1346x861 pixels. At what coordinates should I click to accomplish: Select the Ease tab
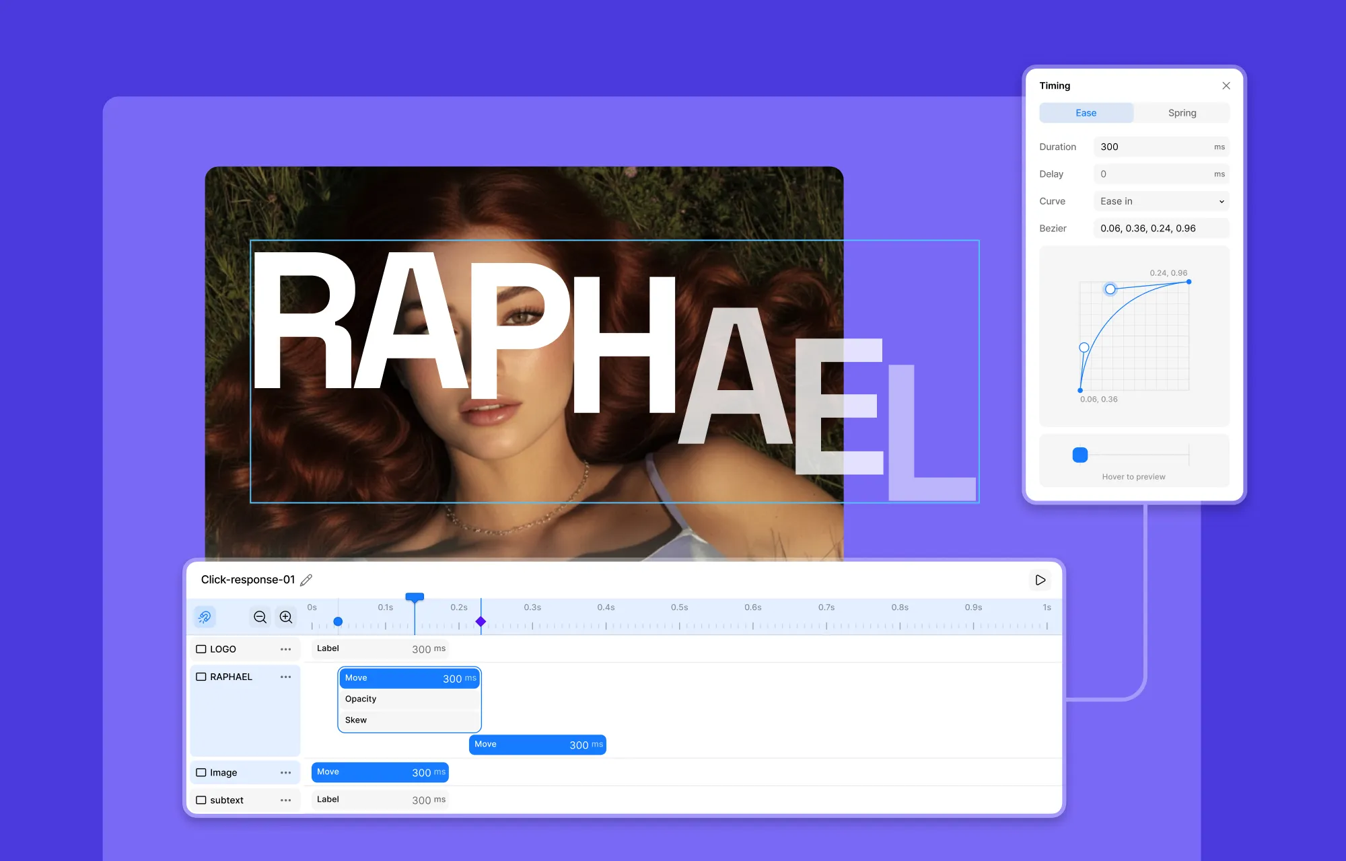(x=1086, y=113)
